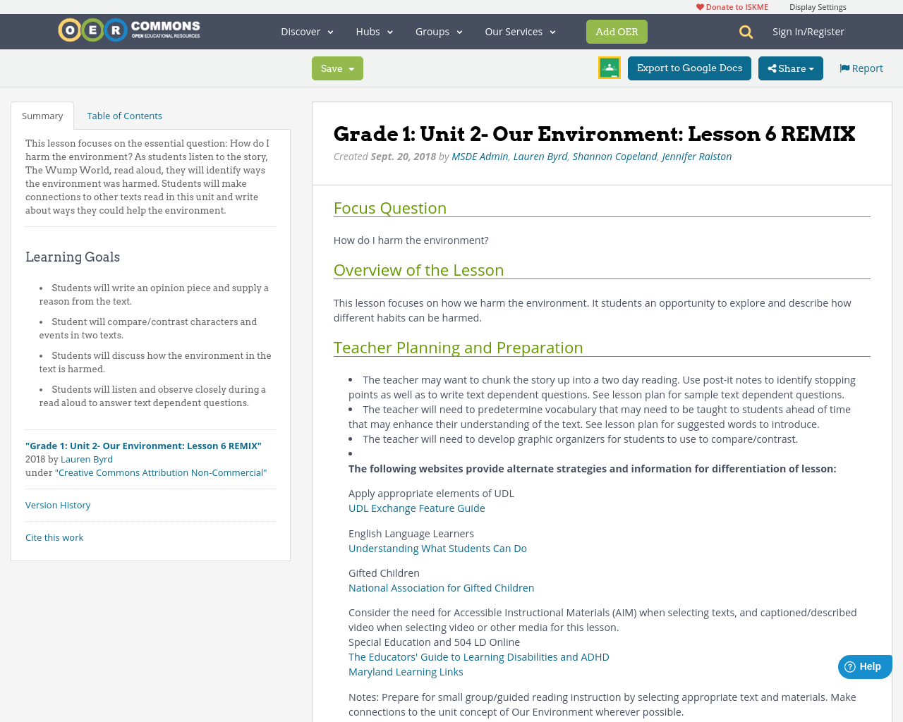Switch to the Table of Contents tab
Viewport: 903px width, 722px height.
pos(123,114)
